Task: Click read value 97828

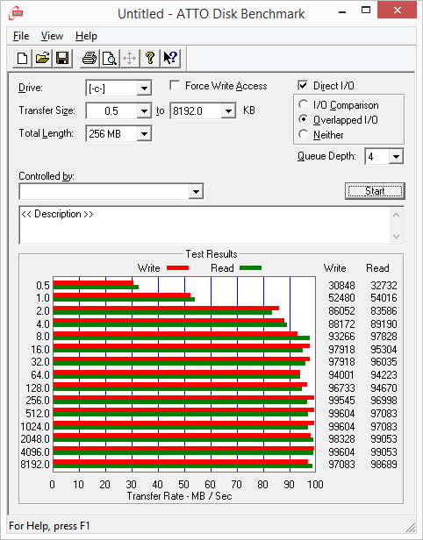Action: pyautogui.click(x=384, y=336)
